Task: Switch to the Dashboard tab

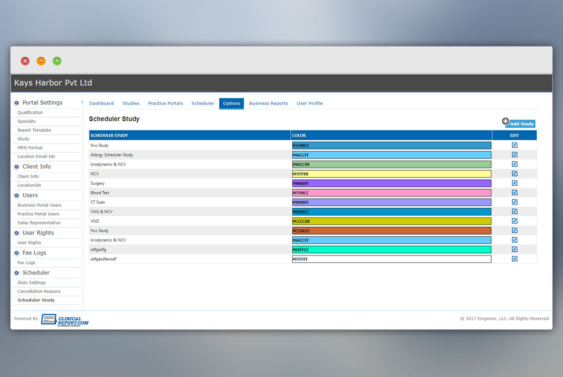Action: [101, 103]
